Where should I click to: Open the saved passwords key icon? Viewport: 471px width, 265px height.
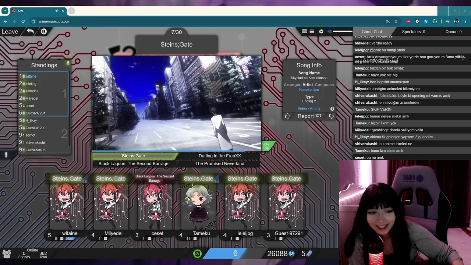(388, 21)
